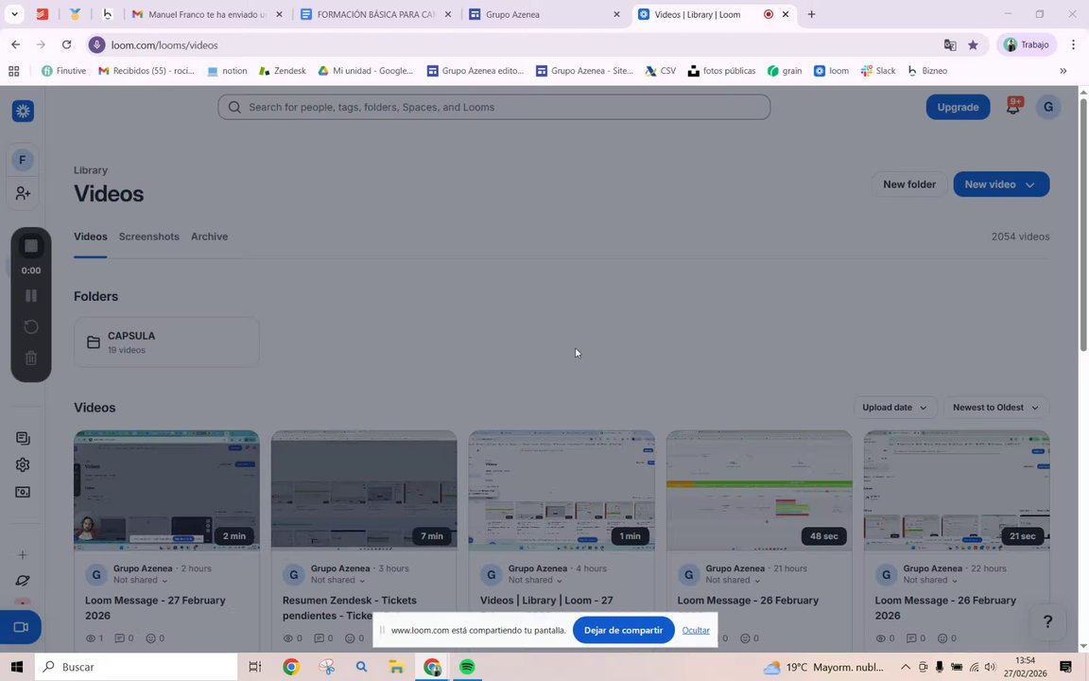
Task: Expand Not shared on the 4 hours video
Action: 535,580
